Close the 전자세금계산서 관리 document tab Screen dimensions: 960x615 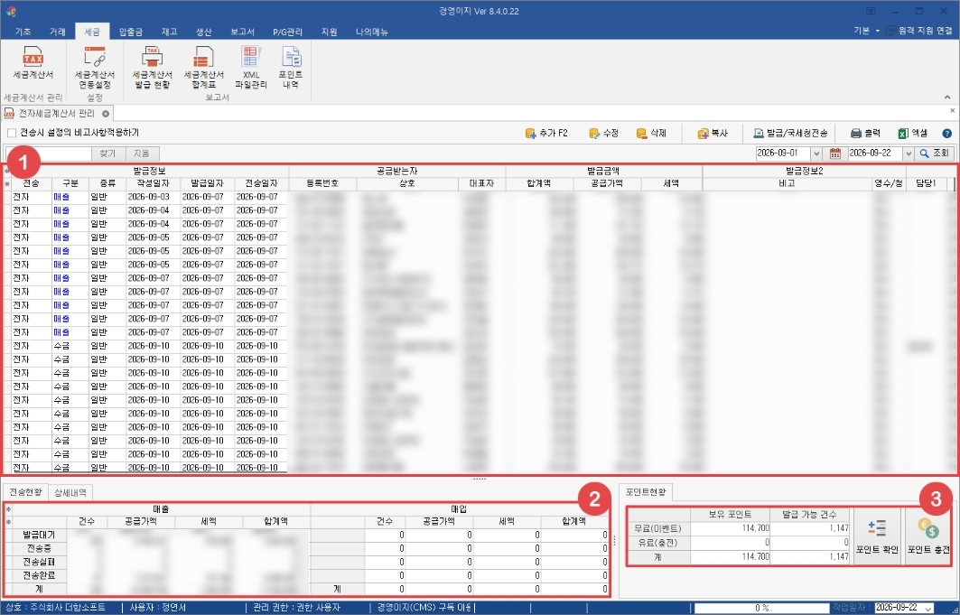click(106, 114)
